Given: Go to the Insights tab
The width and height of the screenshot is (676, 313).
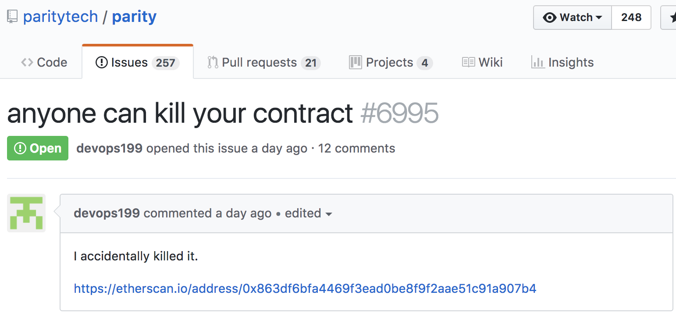Looking at the screenshot, I should 562,63.
